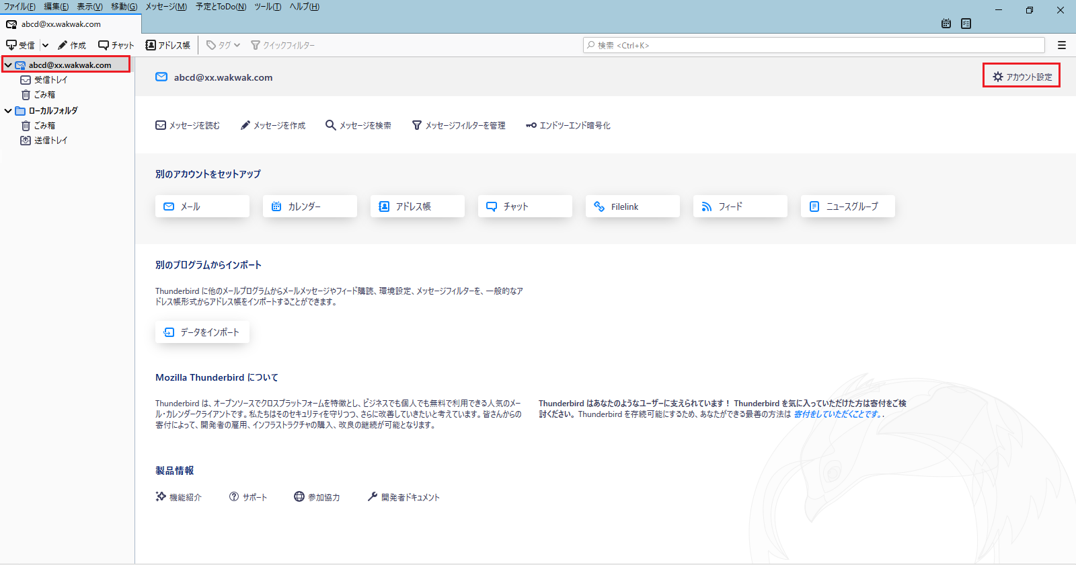This screenshot has height=565, width=1076.
Task: Open the 編集 menu
Action: coord(56,7)
